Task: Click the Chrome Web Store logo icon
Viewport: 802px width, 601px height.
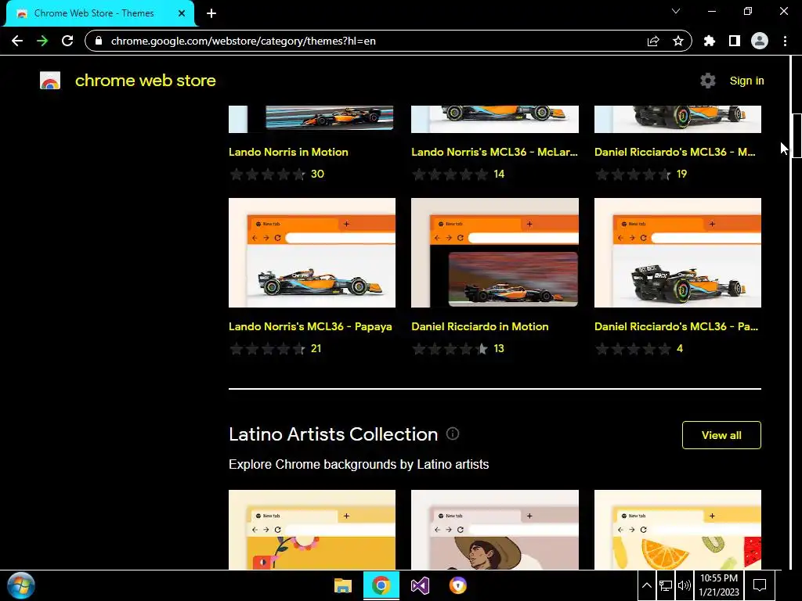Action: 50,81
